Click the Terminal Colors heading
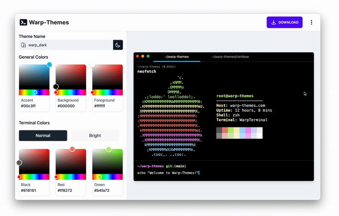This screenshot has width=339, height=216. pos(34,123)
